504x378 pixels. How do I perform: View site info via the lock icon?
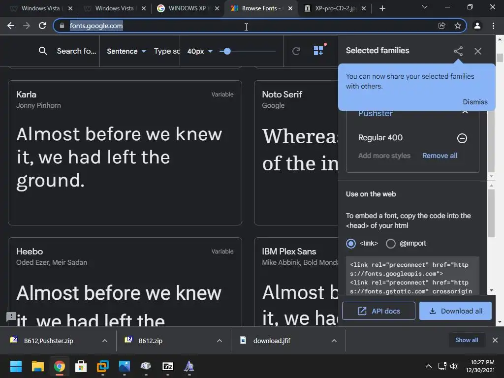pos(62,26)
